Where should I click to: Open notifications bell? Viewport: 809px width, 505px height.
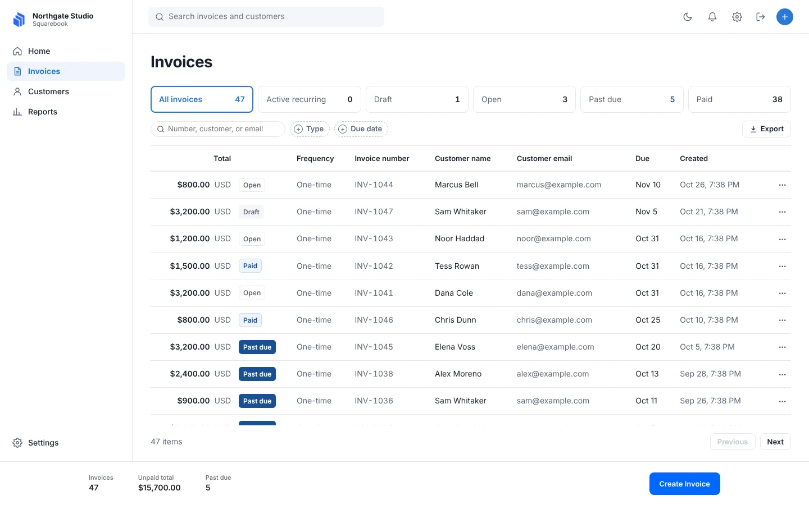[712, 17]
